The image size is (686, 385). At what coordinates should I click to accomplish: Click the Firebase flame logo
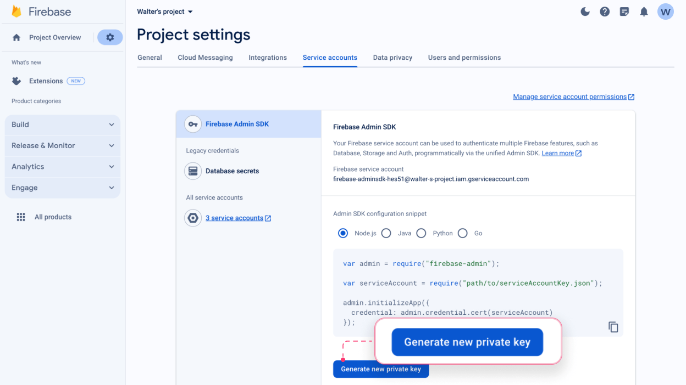click(x=16, y=12)
